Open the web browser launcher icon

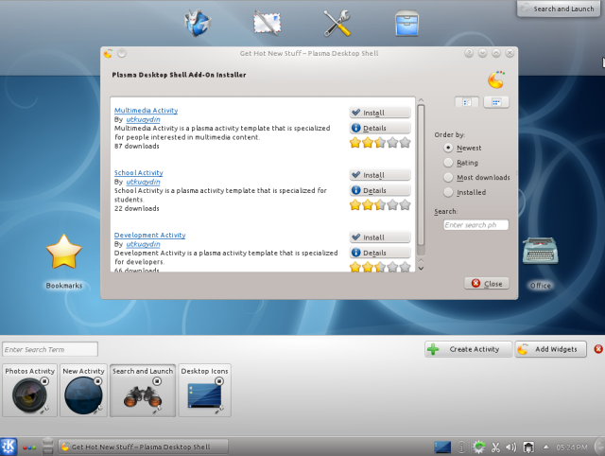pos(198,23)
